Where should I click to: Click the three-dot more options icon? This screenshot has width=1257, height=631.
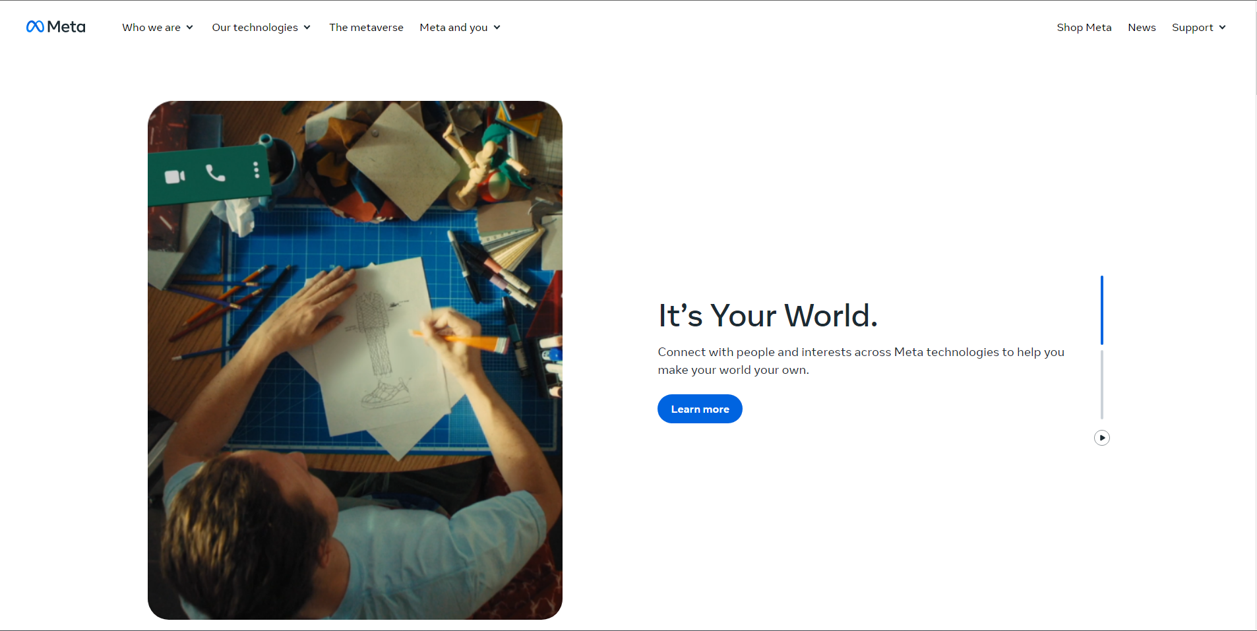tap(256, 170)
